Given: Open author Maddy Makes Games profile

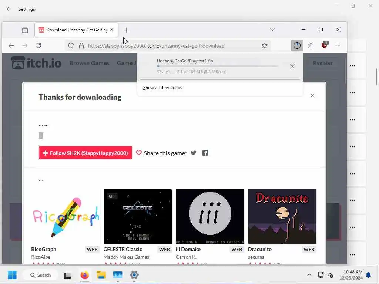Looking at the screenshot, I should point(127,257).
